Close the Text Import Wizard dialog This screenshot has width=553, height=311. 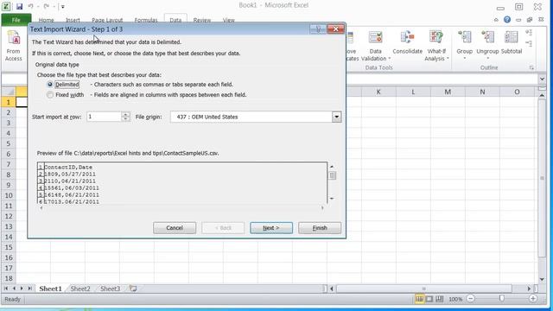[336, 29]
